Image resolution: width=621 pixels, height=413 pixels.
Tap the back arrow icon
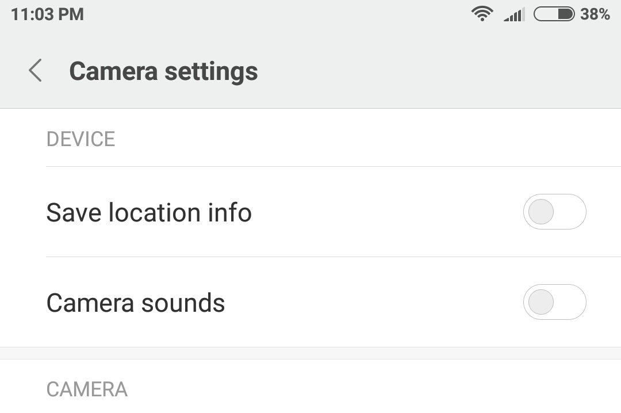pos(36,71)
